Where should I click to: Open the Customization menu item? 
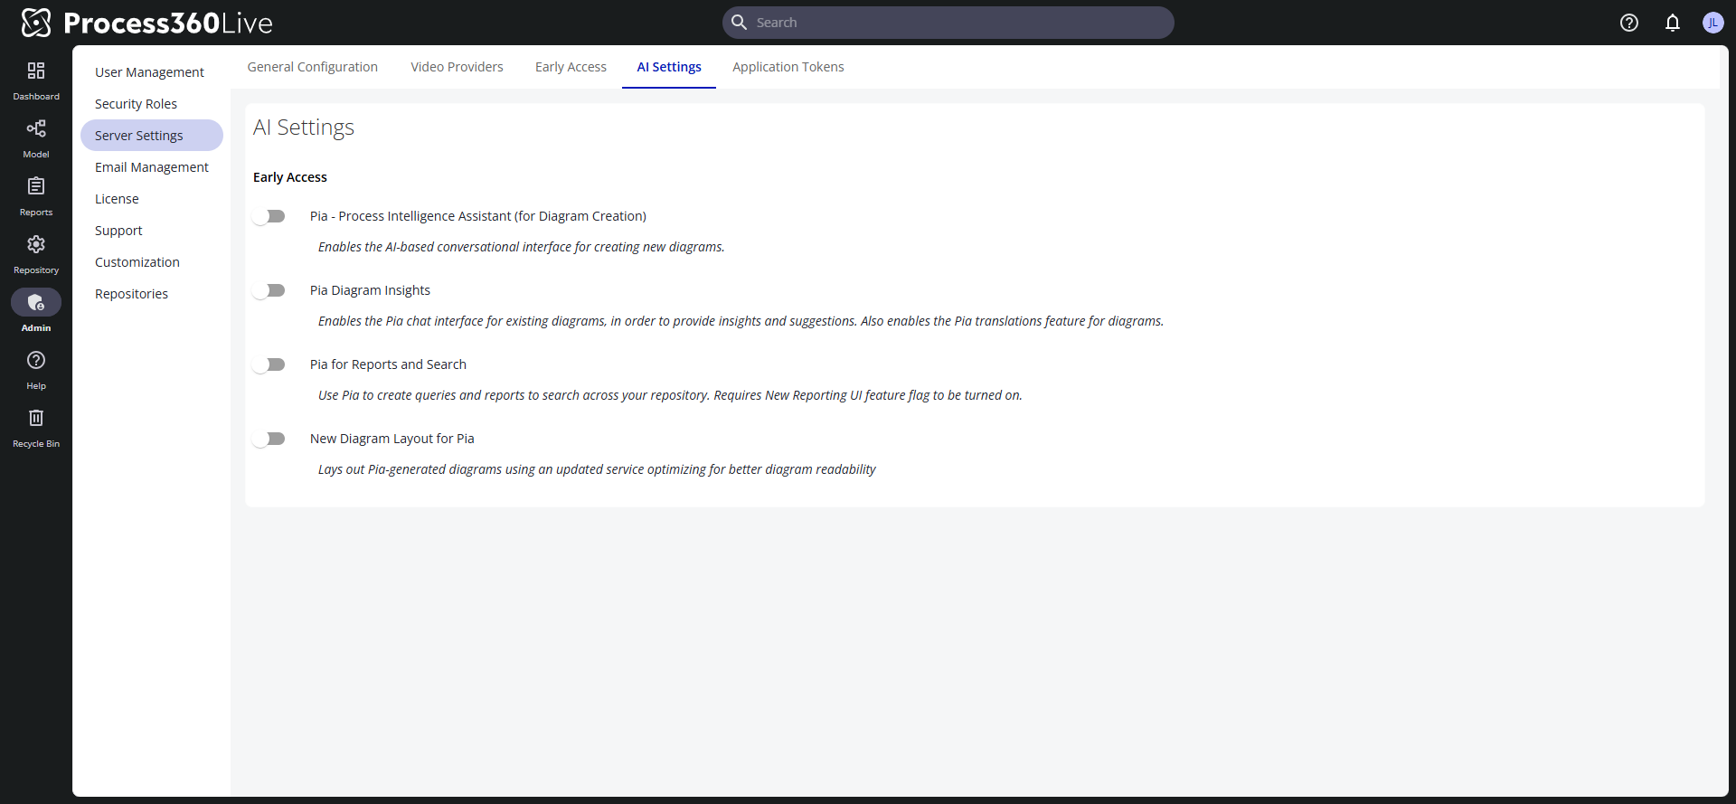[152, 262]
